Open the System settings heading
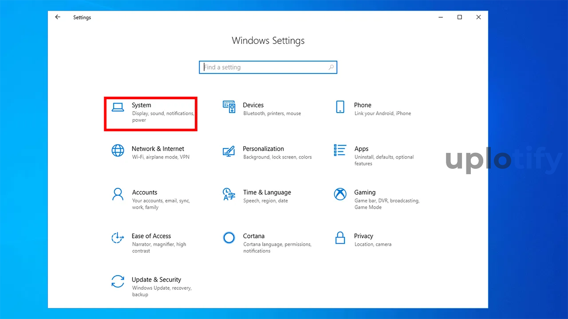 pyautogui.click(x=142, y=105)
